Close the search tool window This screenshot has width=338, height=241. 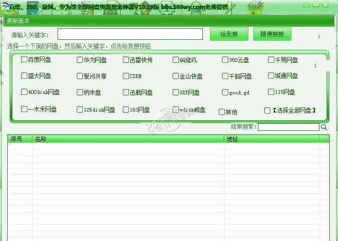325,4
